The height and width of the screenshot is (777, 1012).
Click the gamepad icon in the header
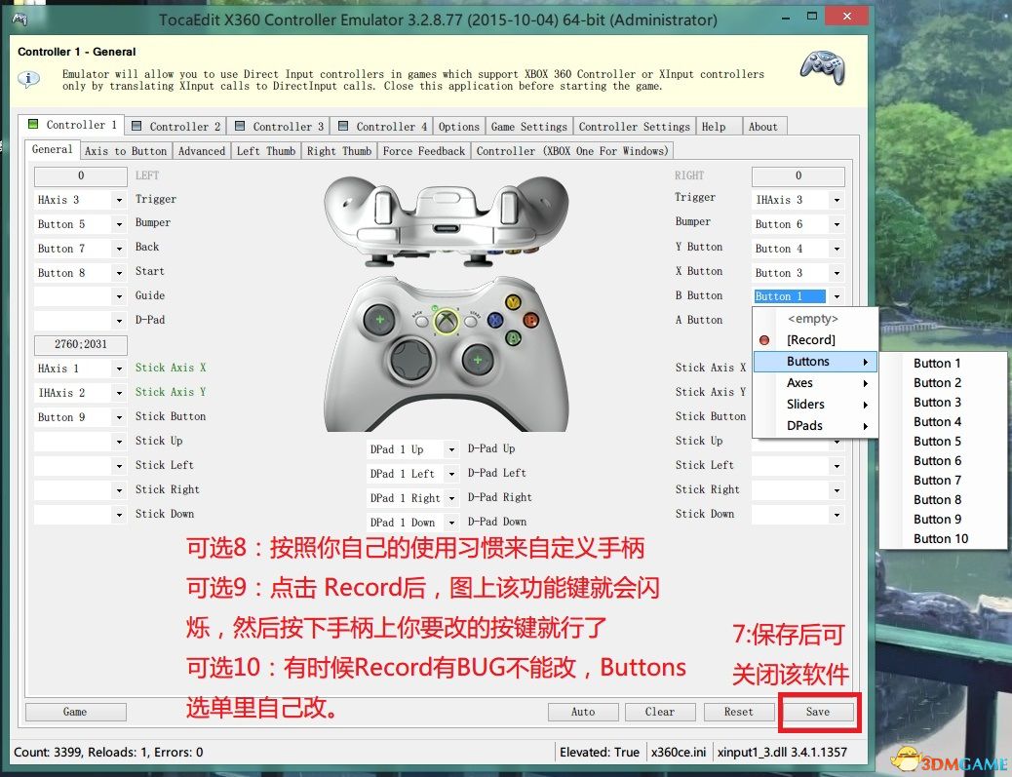click(822, 68)
